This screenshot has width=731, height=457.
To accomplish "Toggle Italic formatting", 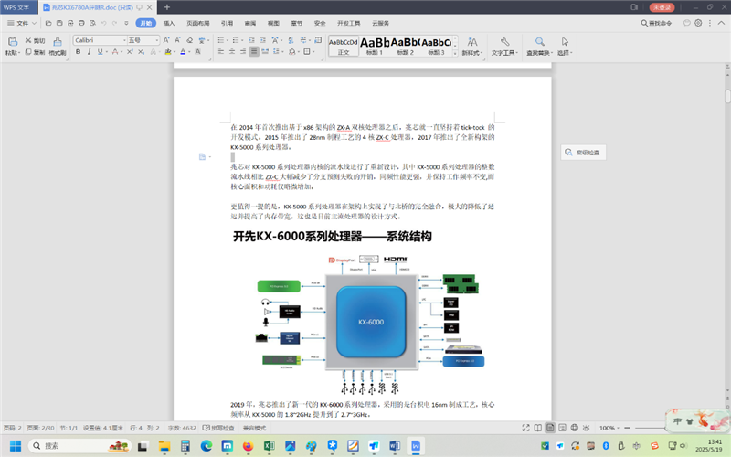I will point(89,52).
